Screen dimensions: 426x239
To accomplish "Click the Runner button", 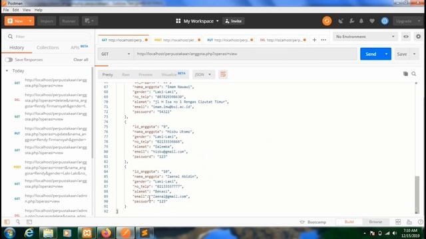I will coord(69,21).
